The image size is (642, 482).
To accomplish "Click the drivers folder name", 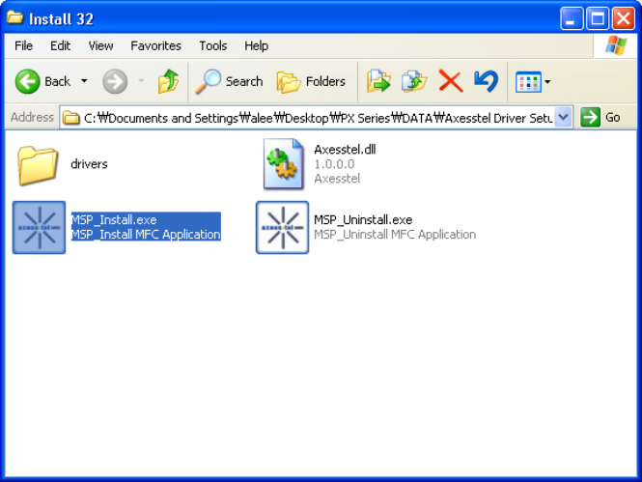I will [89, 164].
